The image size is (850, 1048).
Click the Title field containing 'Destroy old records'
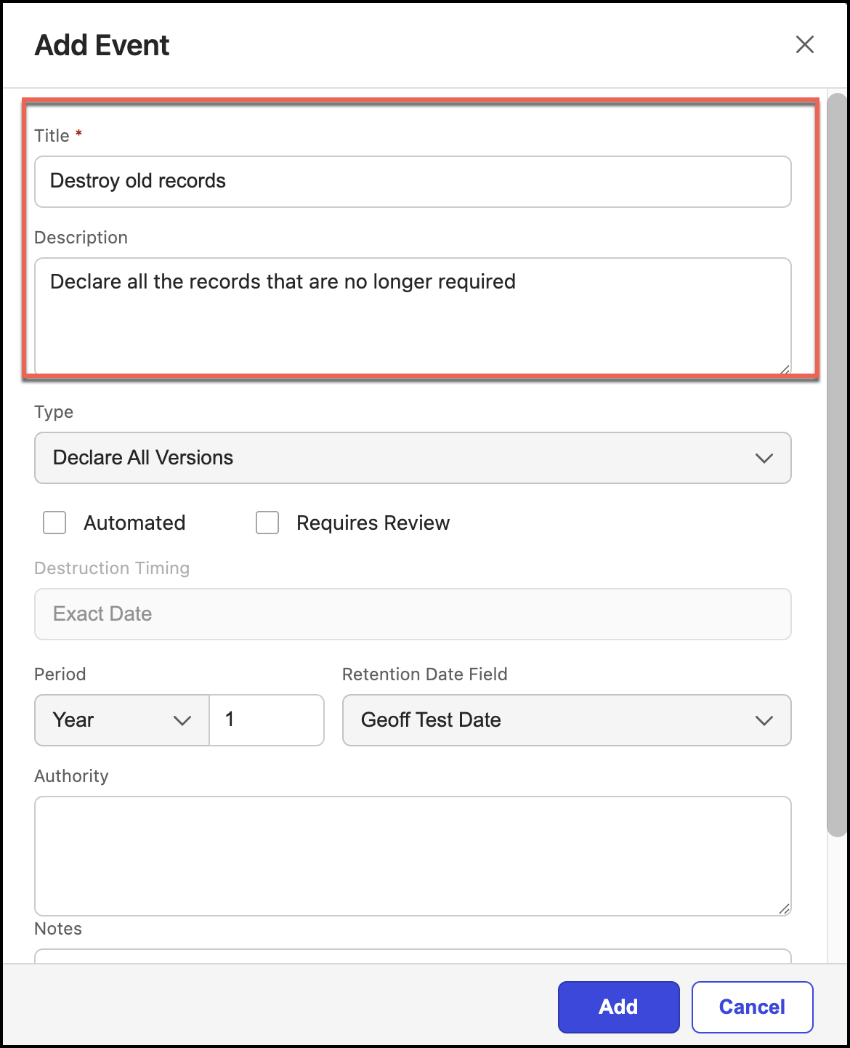[412, 182]
